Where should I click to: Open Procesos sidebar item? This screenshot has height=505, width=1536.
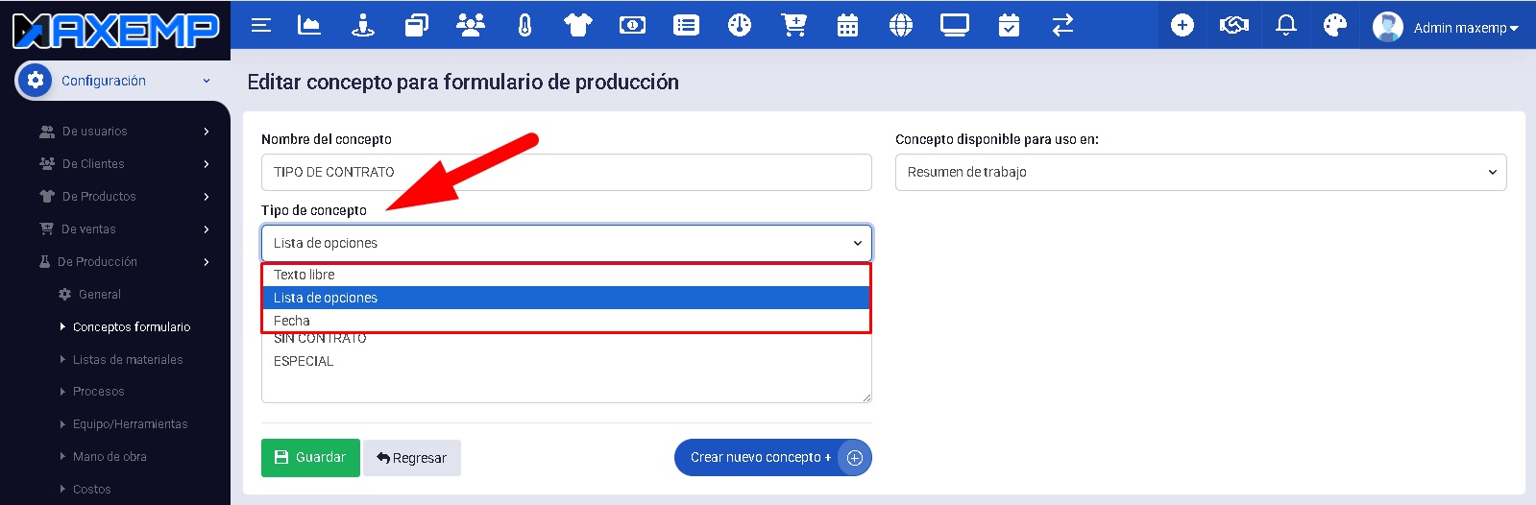98,392
